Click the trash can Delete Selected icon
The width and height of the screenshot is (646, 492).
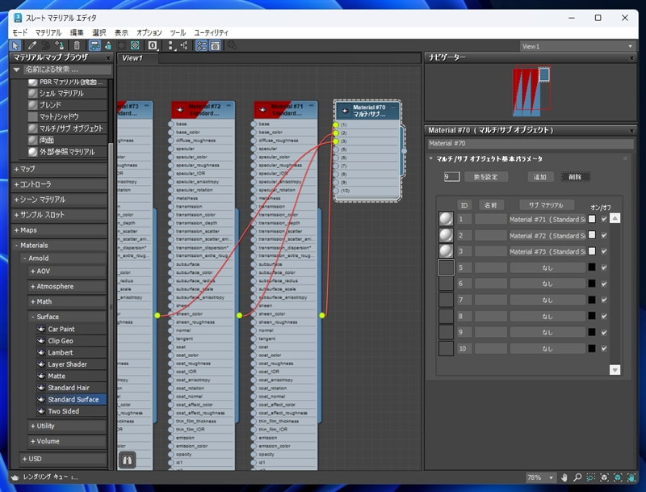click(77, 45)
